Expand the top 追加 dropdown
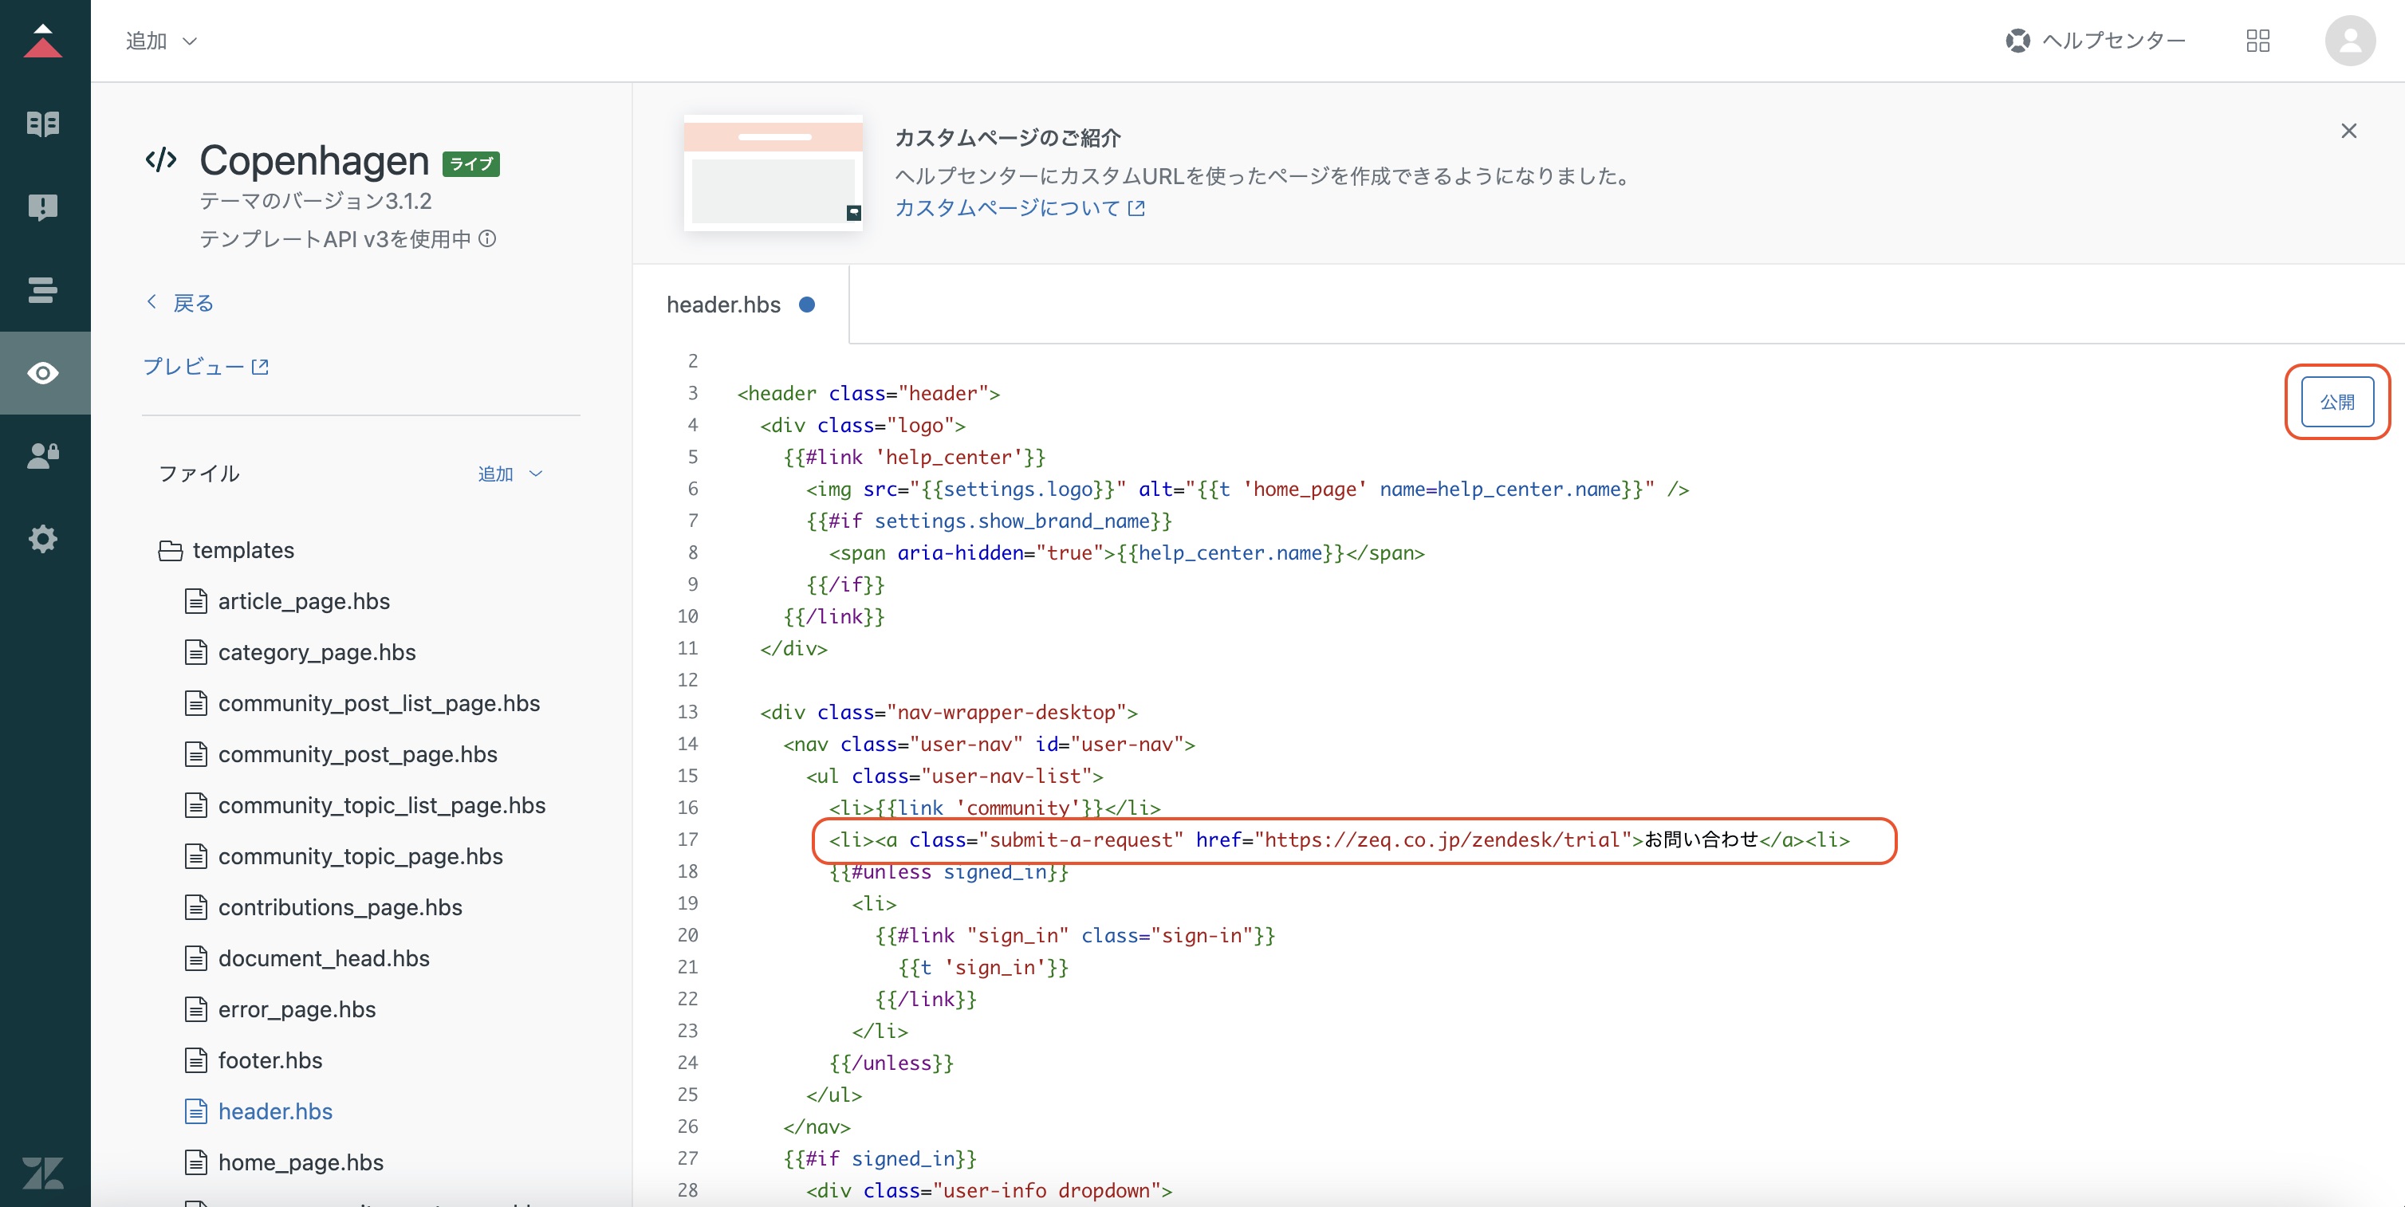This screenshot has width=2405, height=1207. coord(162,40)
